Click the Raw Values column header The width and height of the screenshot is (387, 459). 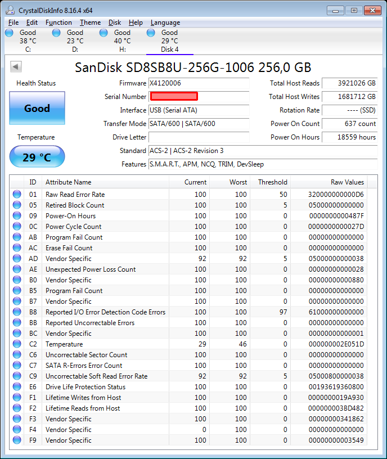(347, 182)
